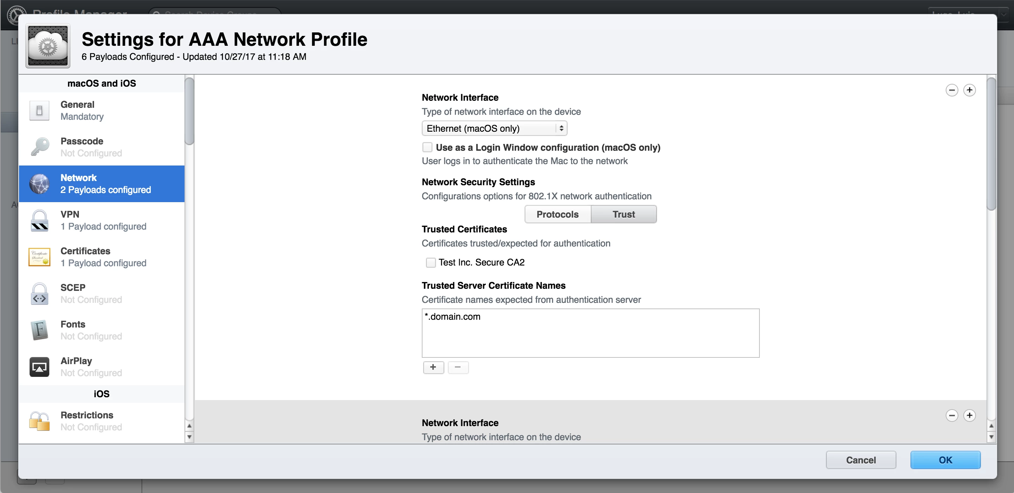Click the sidebar scroll down arrow
The width and height of the screenshot is (1014, 493).
pyautogui.click(x=189, y=437)
